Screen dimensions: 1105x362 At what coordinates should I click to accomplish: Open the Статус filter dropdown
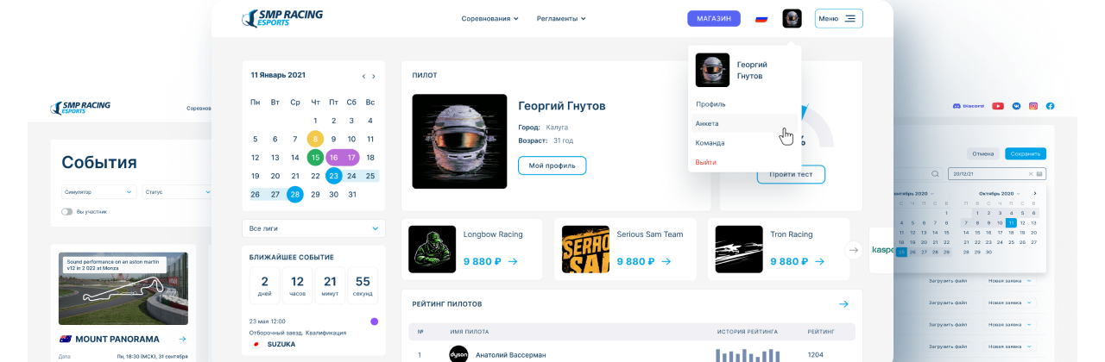(177, 191)
